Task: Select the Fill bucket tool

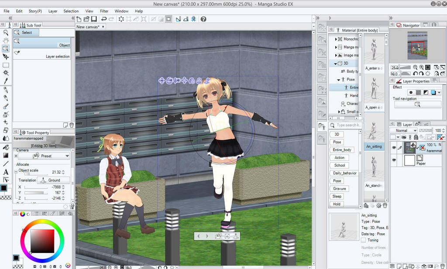Action: coord(5,147)
